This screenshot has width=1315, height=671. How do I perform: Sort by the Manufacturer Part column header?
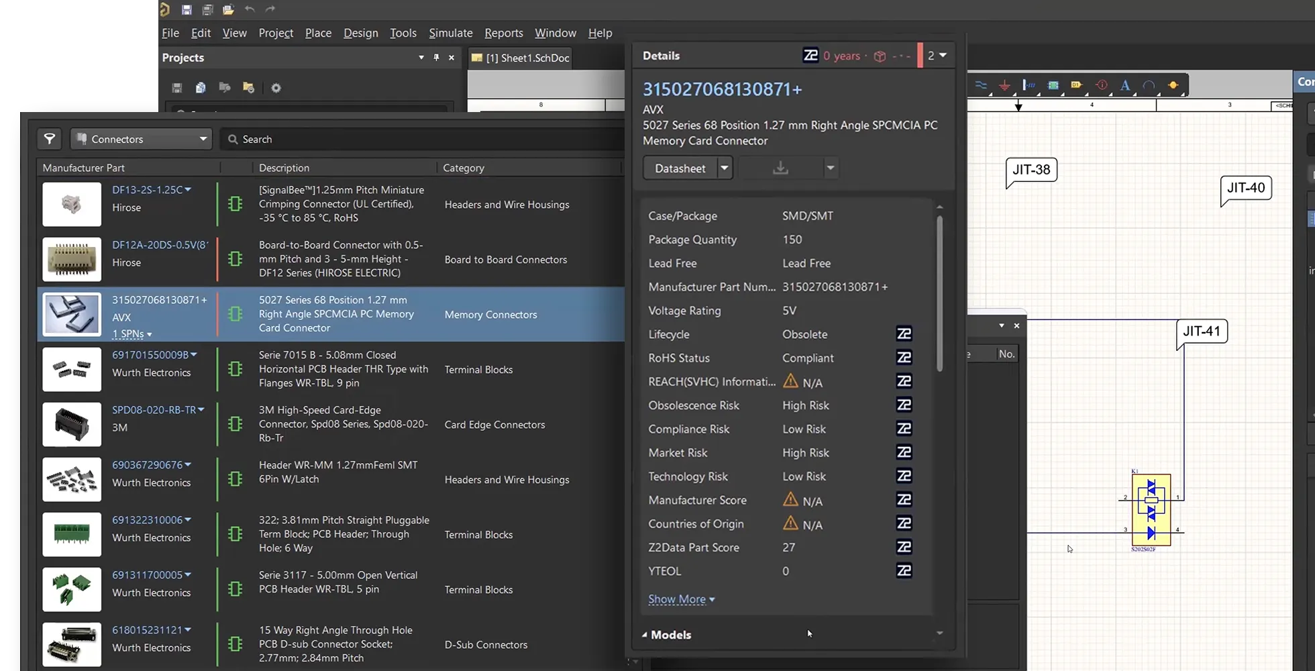tap(83, 168)
